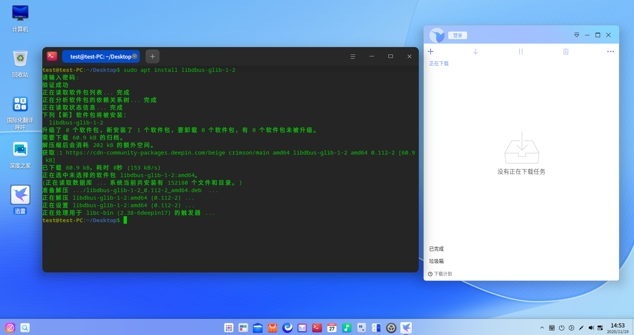The image size is (634, 335).
Task: Add a new terminal tab with plus button
Action: tap(153, 56)
